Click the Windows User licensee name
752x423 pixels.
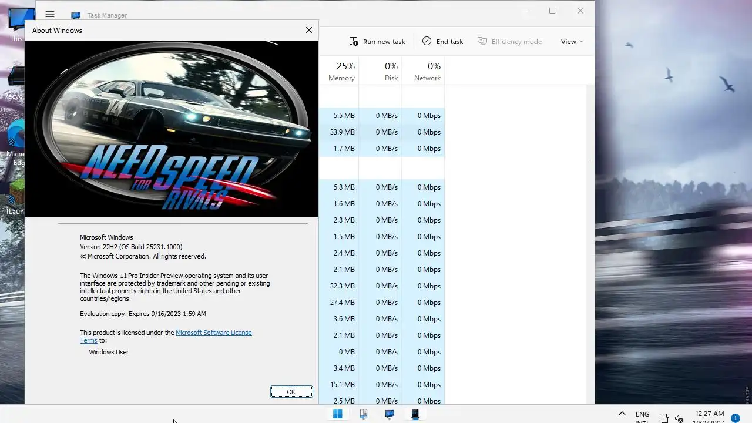pyautogui.click(x=109, y=352)
